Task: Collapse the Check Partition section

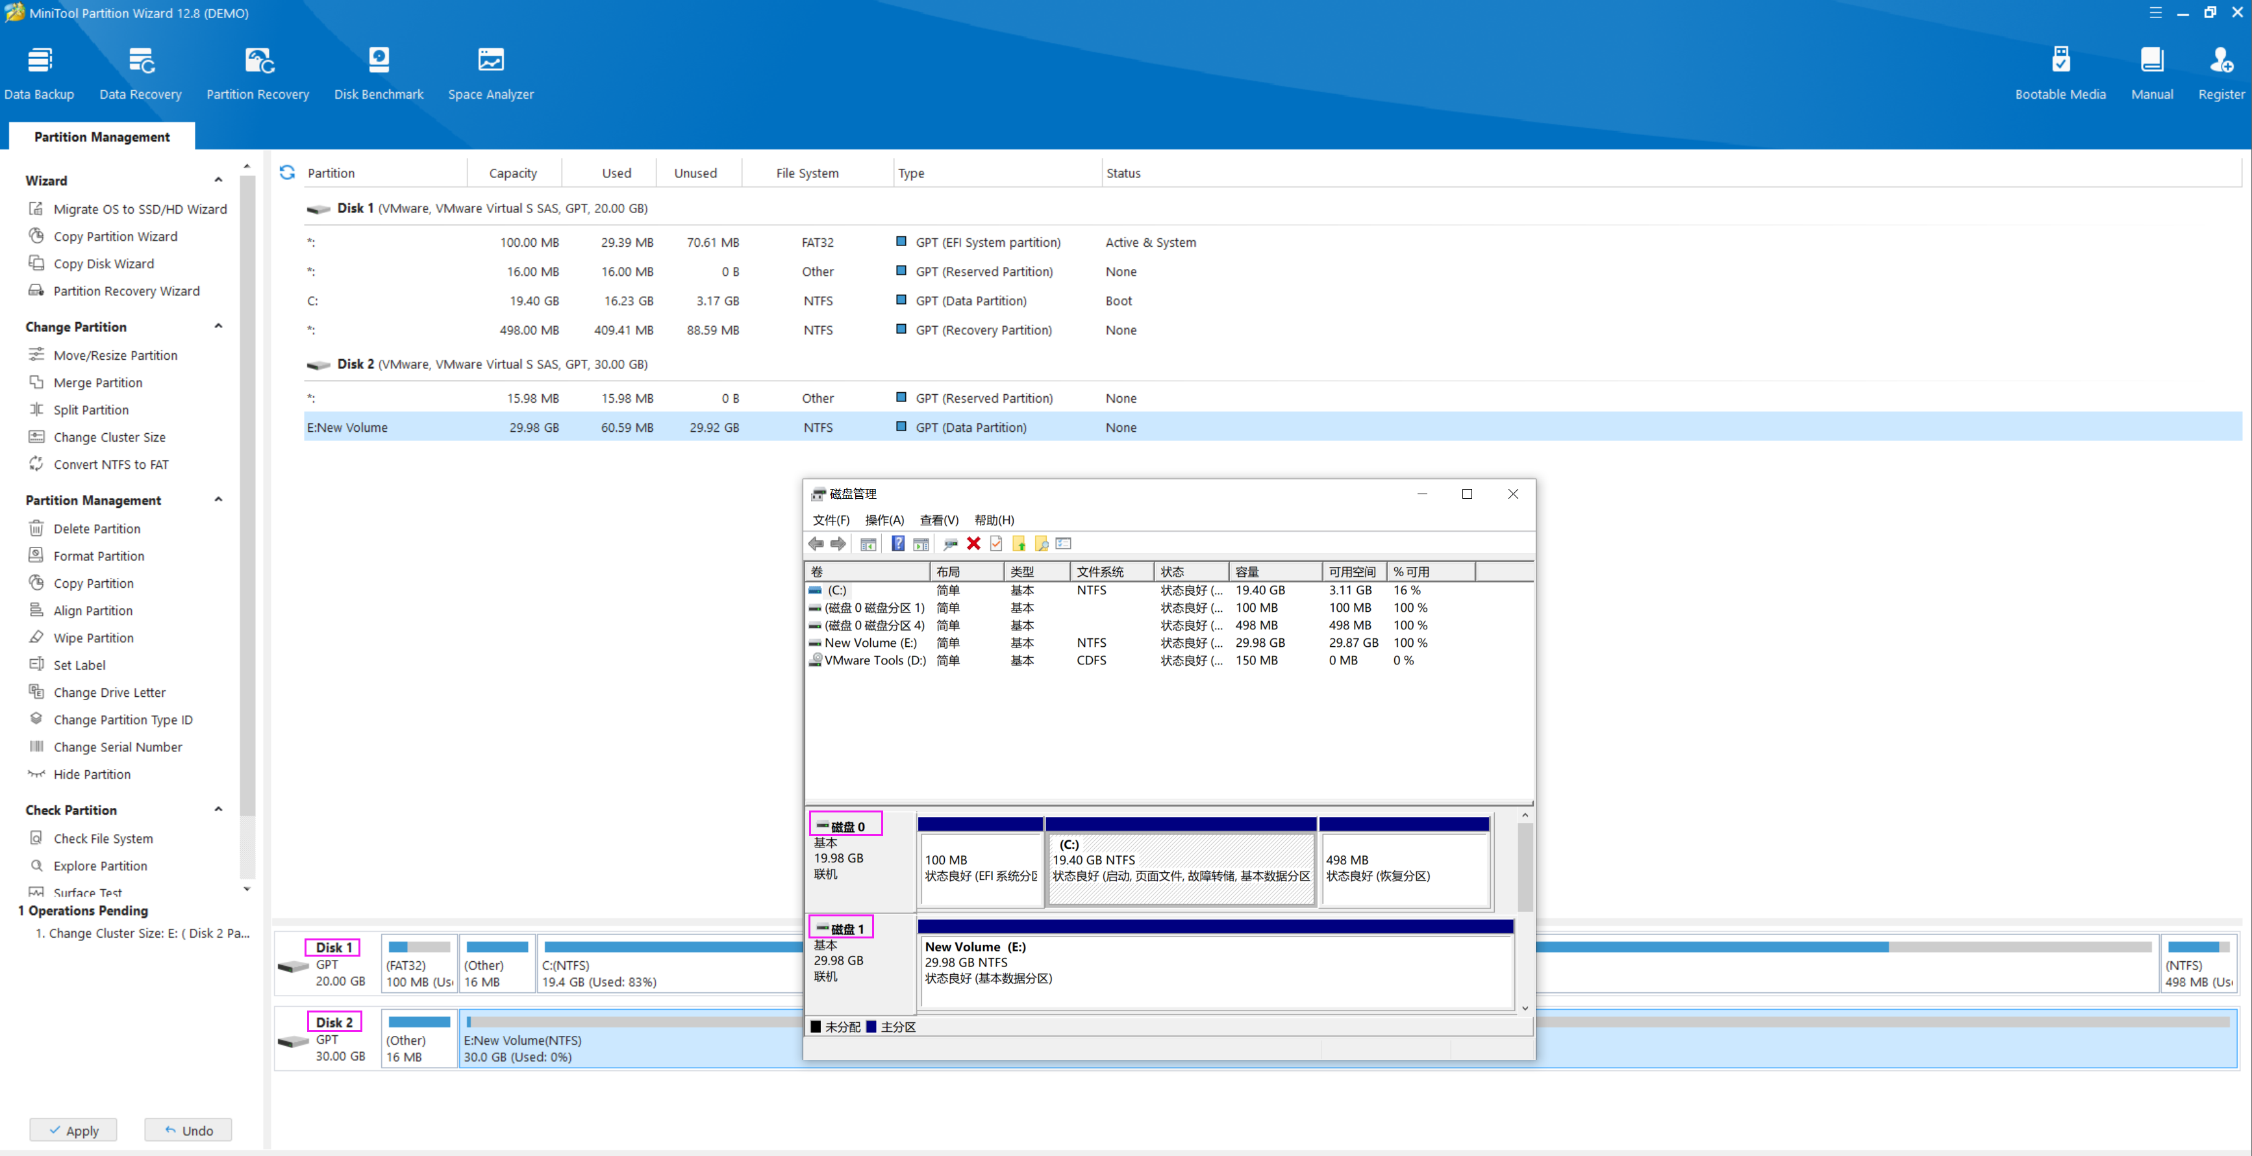Action: click(x=219, y=809)
